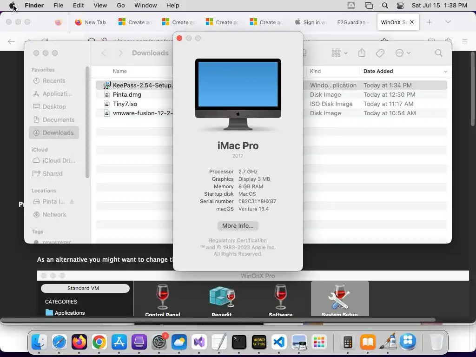
Task: Open the App Store from the Dock
Action: point(119,342)
